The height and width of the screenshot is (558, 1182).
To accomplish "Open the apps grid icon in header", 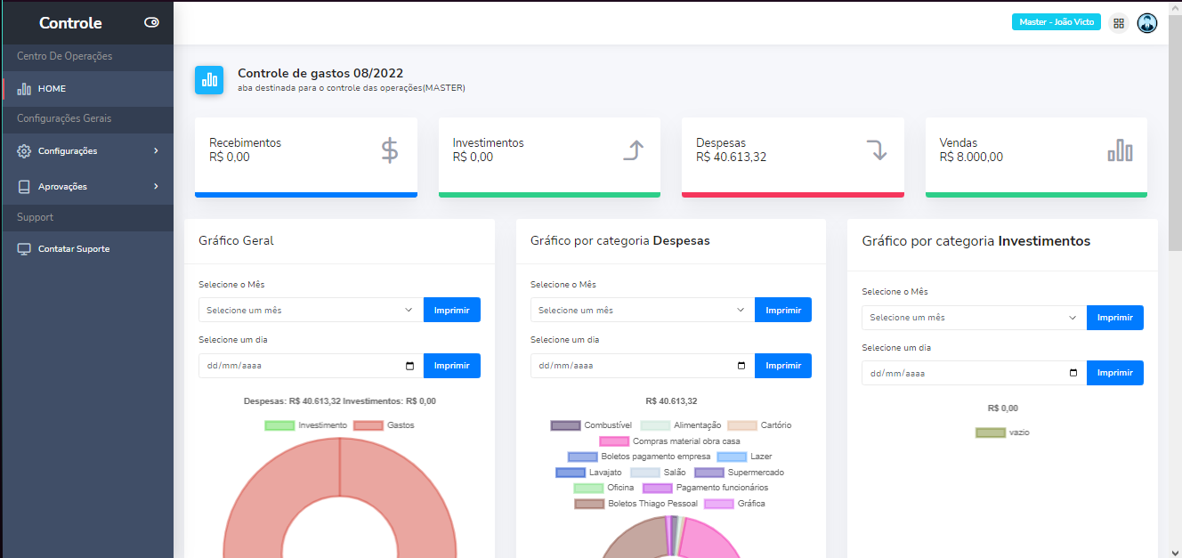I will click(x=1119, y=23).
